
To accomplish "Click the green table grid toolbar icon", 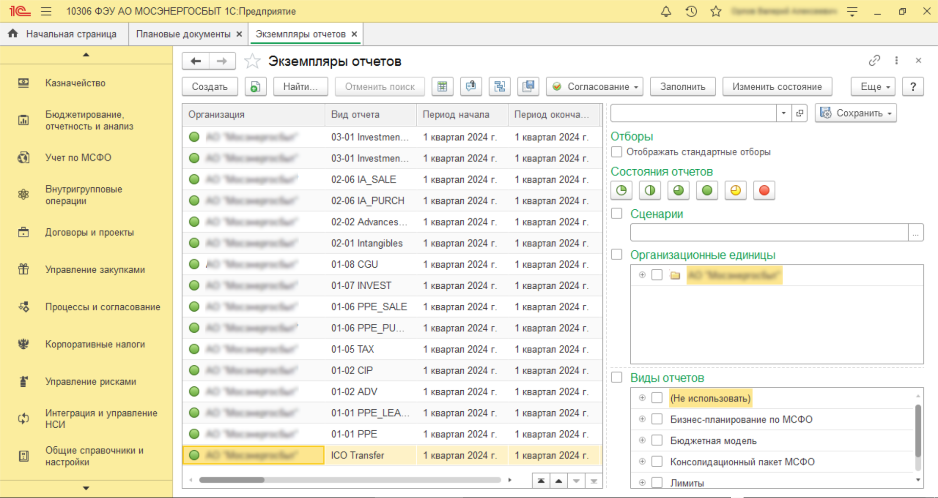I will [x=442, y=87].
